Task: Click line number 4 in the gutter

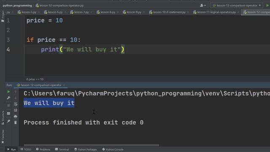Action: click(x=8, y=50)
